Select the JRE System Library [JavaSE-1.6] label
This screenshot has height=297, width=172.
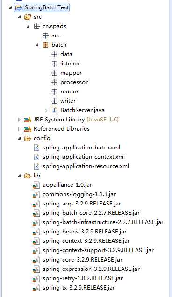tap(76, 120)
